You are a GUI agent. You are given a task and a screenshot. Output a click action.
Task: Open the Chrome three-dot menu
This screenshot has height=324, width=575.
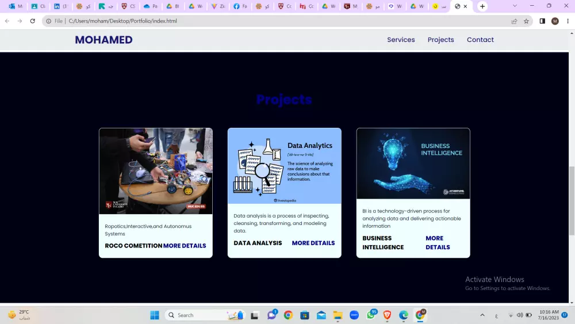click(568, 21)
